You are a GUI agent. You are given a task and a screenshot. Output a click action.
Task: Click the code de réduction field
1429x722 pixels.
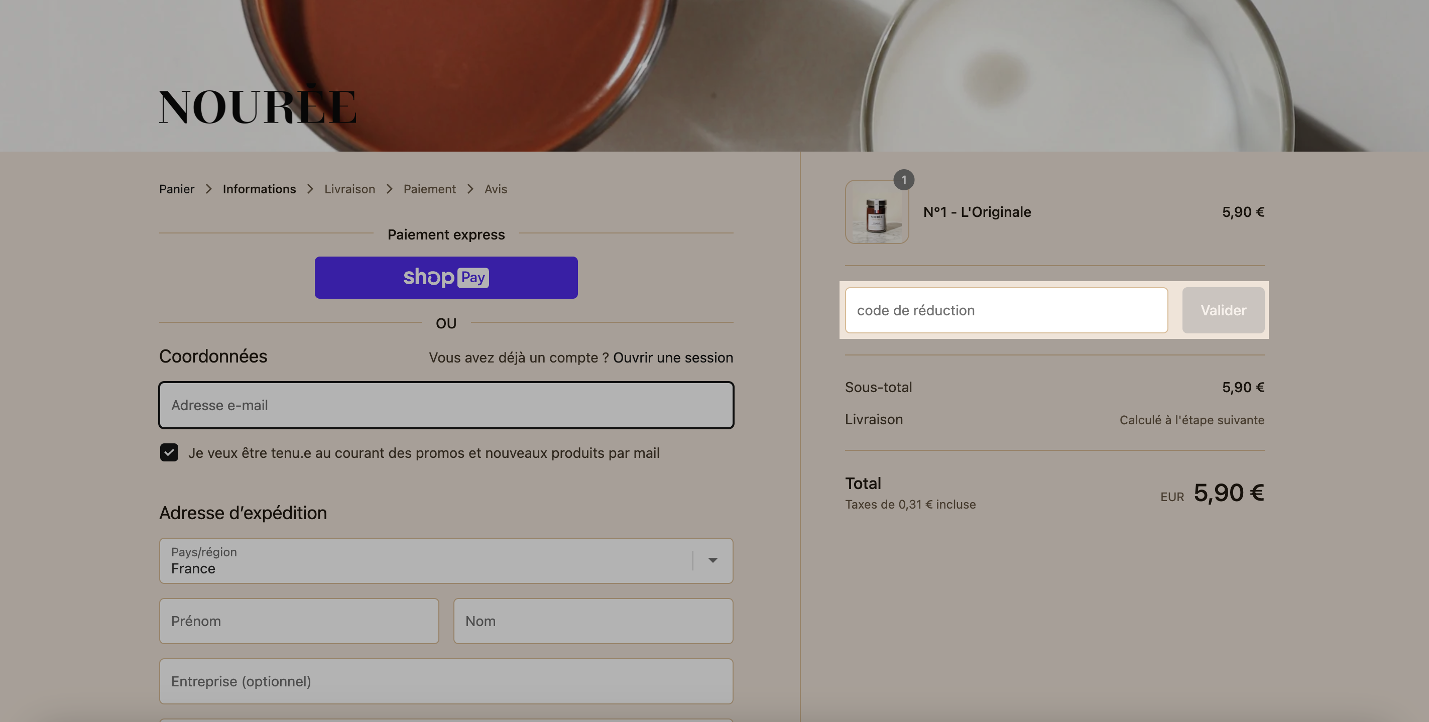(x=1006, y=310)
